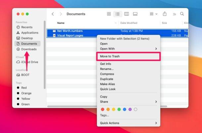Open Recents in the sidebar
The image size is (202, 133).
tap(27, 27)
